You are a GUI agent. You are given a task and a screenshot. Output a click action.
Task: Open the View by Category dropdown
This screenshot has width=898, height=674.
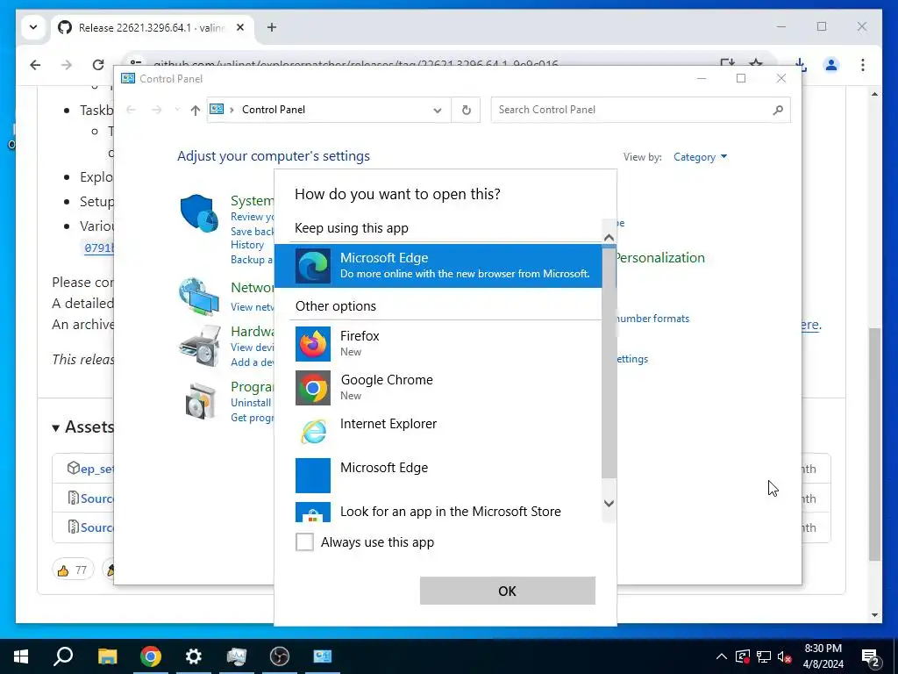[x=700, y=157]
